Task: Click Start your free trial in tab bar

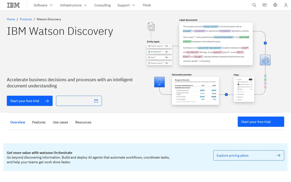Action: (261, 122)
